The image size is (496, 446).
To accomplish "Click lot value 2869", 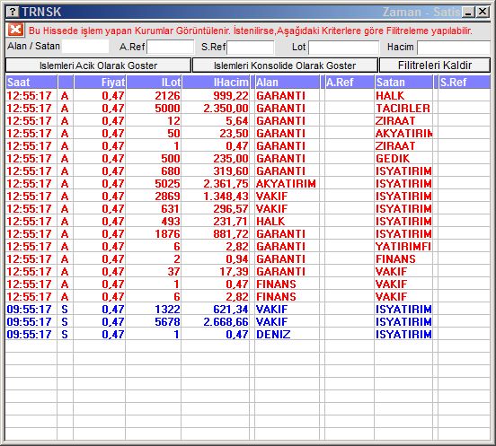I will [x=154, y=197].
